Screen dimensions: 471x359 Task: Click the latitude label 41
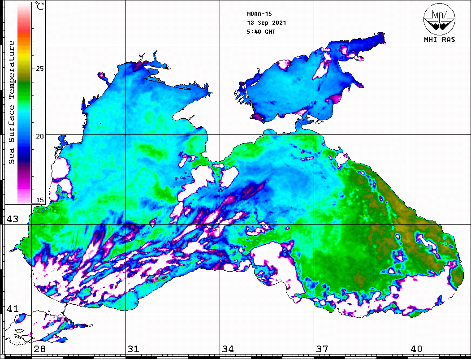pyautogui.click(x=12, y=308)
